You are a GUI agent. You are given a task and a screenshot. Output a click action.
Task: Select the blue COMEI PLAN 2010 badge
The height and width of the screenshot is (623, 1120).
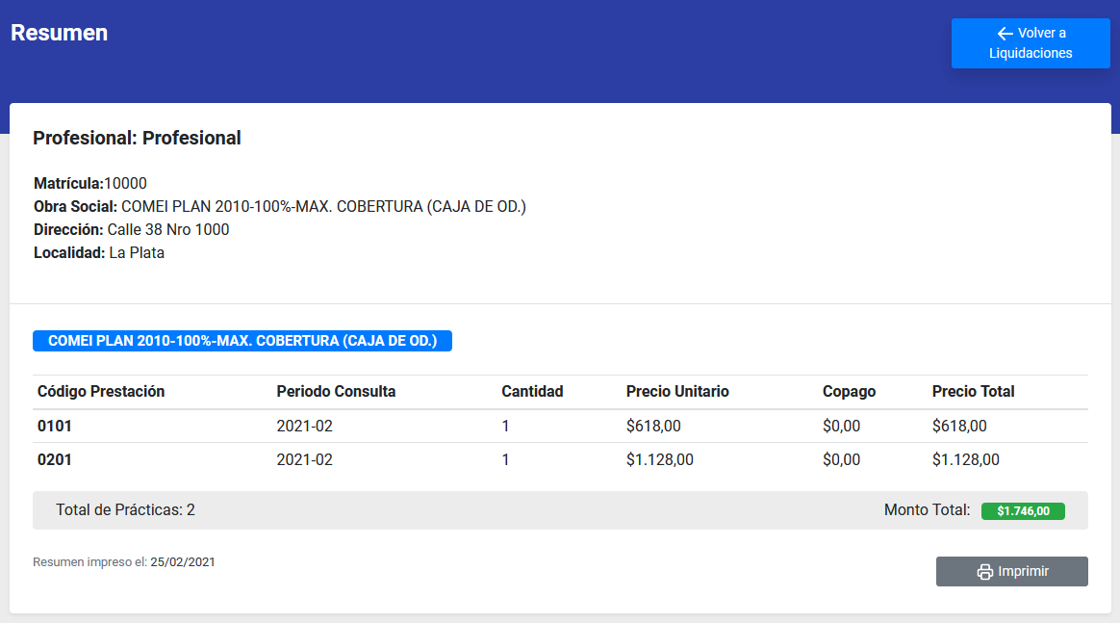(x=242, y=340)
